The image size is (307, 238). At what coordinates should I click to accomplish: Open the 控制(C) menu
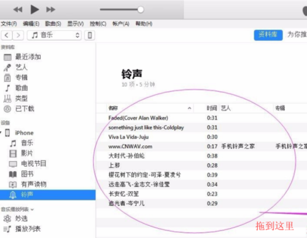click(98, 24)
